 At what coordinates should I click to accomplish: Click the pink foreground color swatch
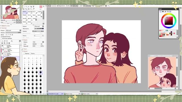click(41, 7)
